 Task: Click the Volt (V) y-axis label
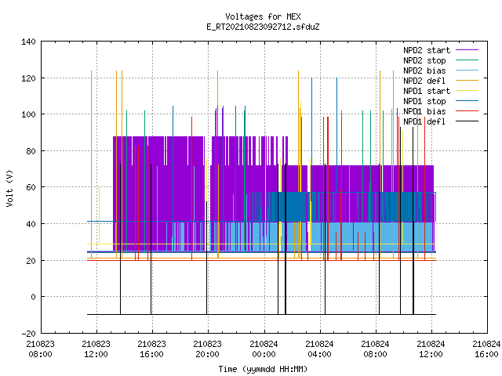9,188
